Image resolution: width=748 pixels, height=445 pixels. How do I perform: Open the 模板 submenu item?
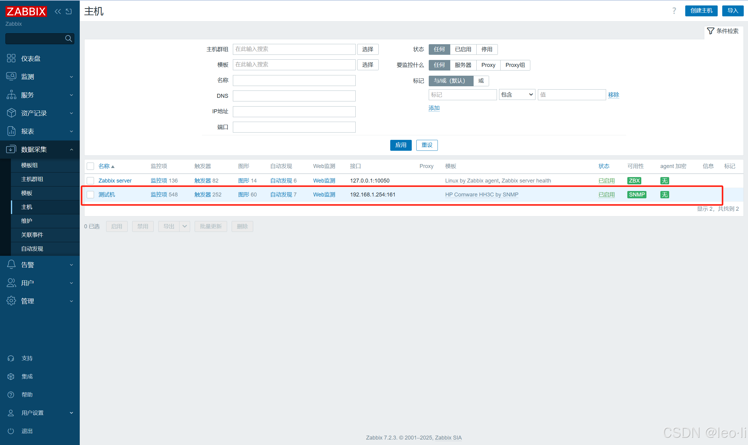coord(27,193)
